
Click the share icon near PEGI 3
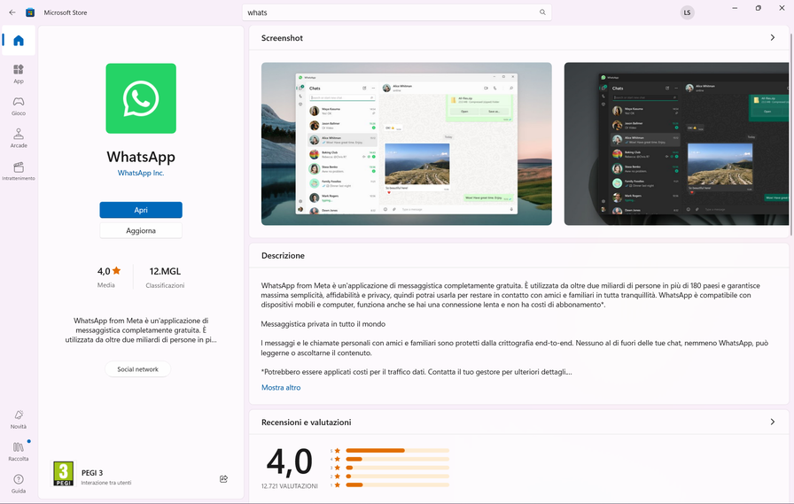click(x=223, y=479)
